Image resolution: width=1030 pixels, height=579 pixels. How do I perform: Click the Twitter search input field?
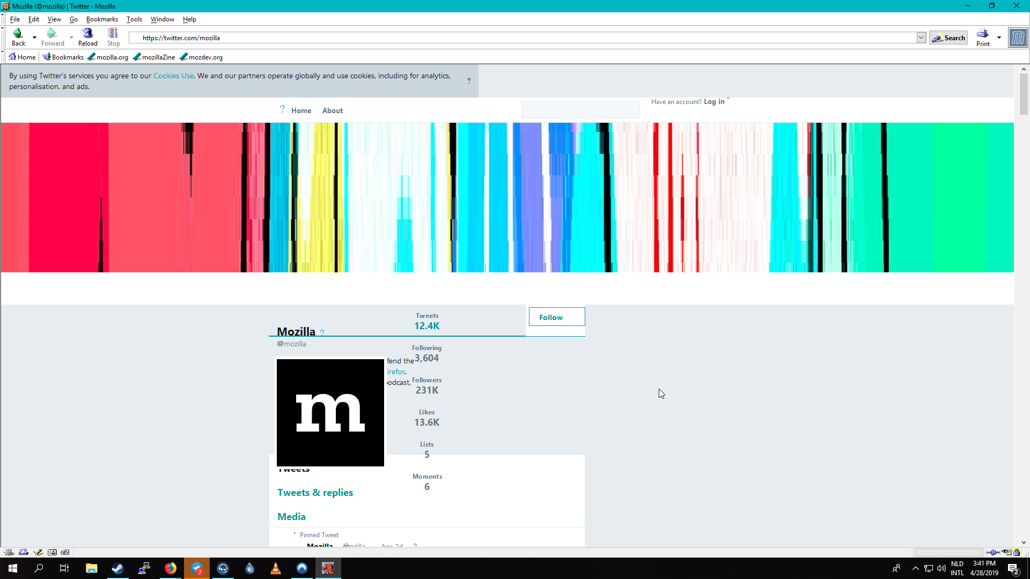(x=580, y=110)
